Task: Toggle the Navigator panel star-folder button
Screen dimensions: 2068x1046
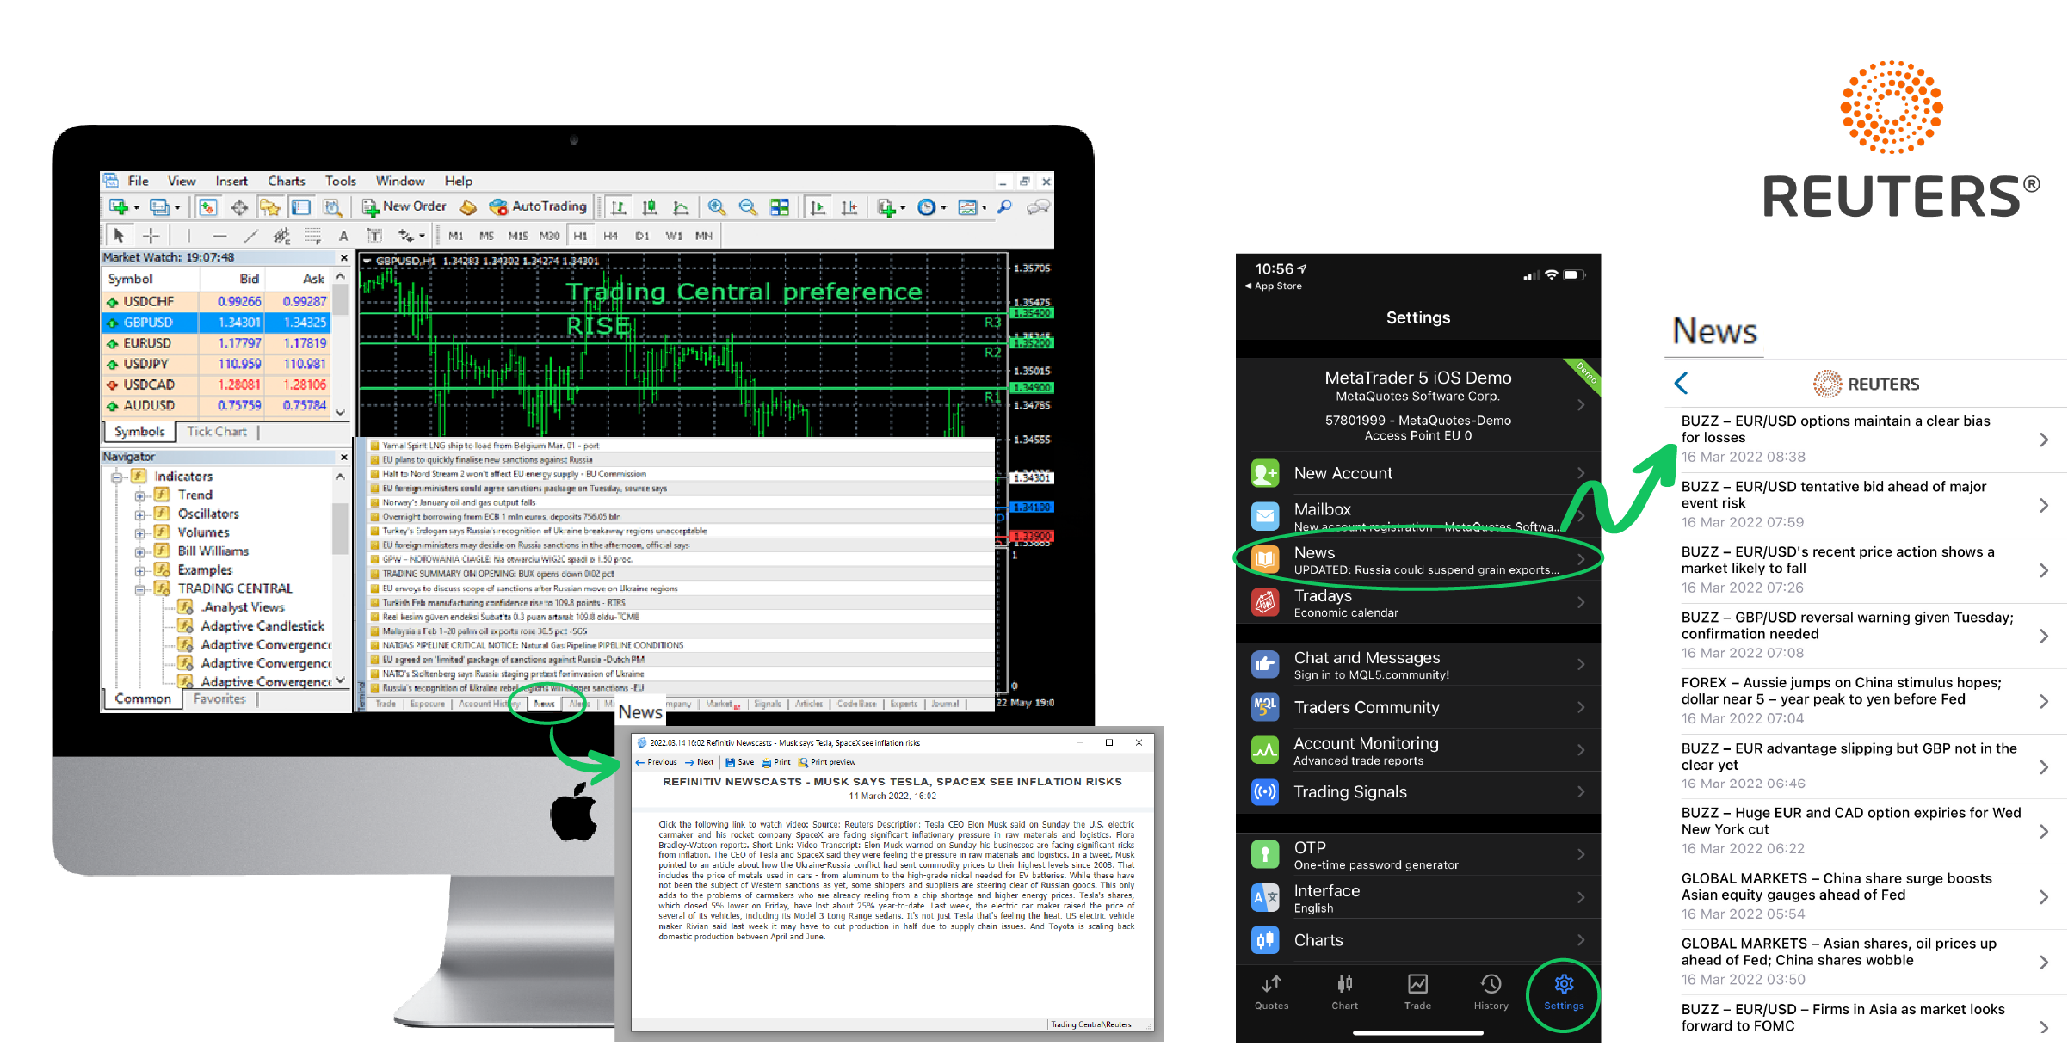Action: (270, 207)
